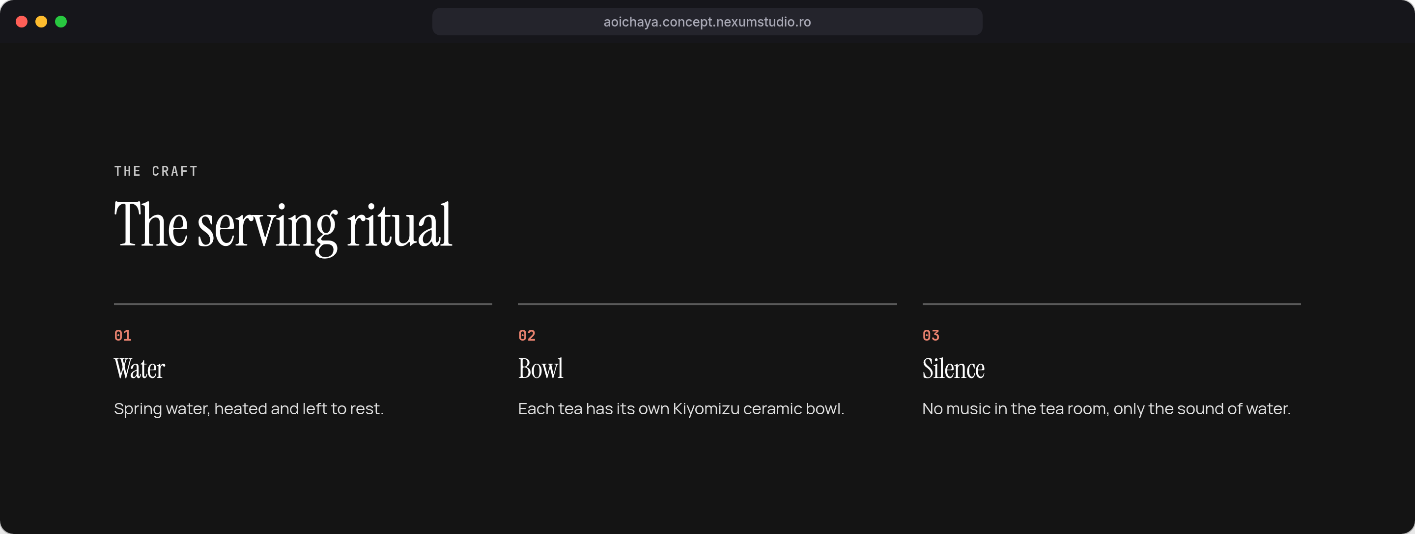Click the green maximize window button
This screenshot has width=1415, height=534.
[x=61, y=22]
